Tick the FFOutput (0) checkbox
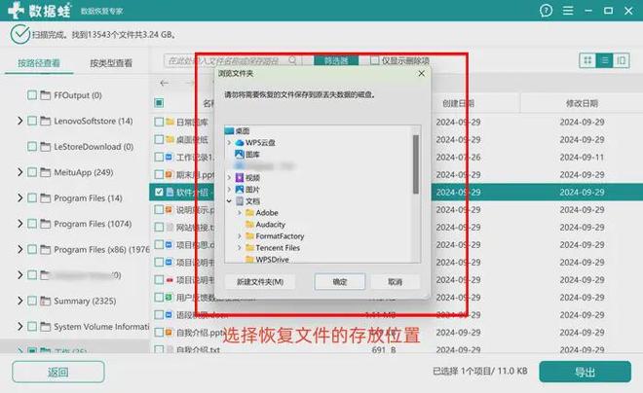The width and height of the screenshot is (643, 393). pos(32,95)
